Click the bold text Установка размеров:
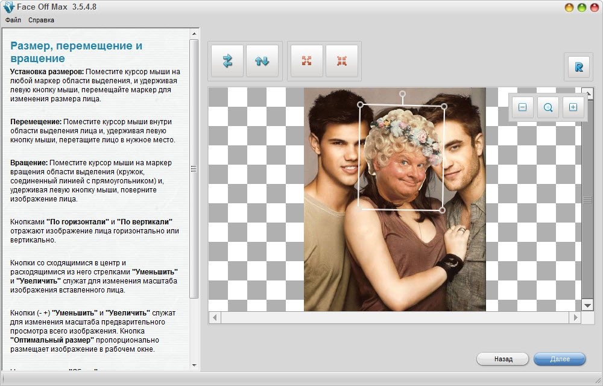 47,72
